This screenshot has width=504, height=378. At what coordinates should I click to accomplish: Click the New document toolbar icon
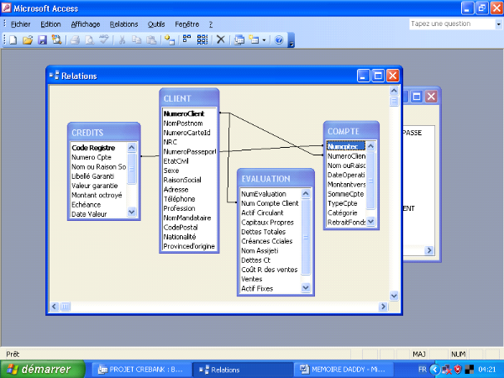(x=13, y=39)
